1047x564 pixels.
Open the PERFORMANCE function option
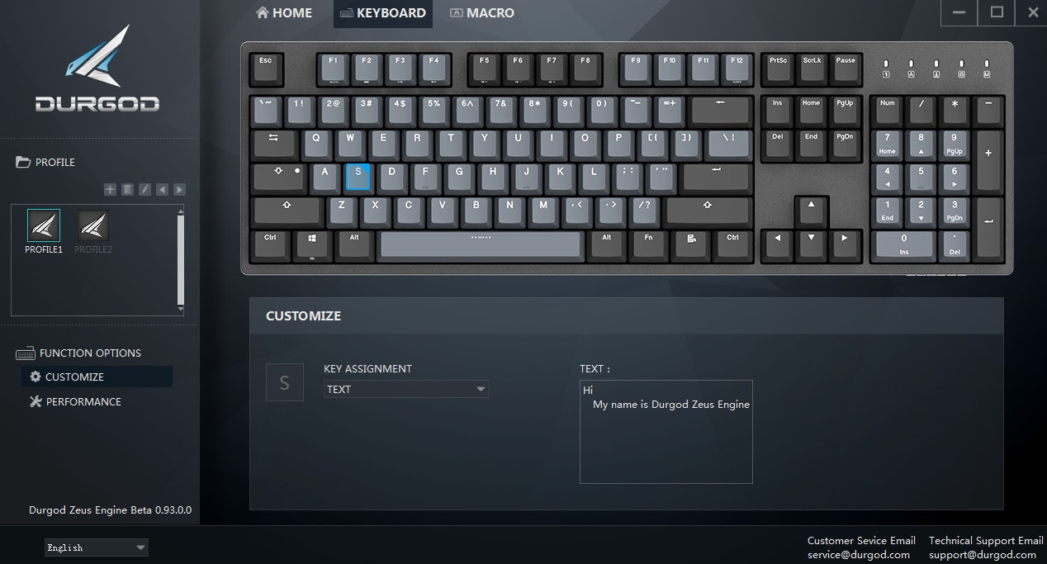[75, 401]
